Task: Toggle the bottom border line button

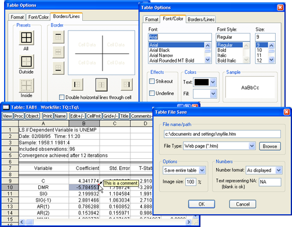Action: (x=59, y=68)
